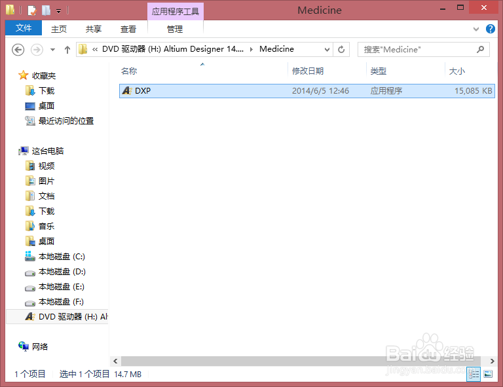Click the DVD drive Altium icon
This screenshot has height=387, width=503.
[30, 317]
